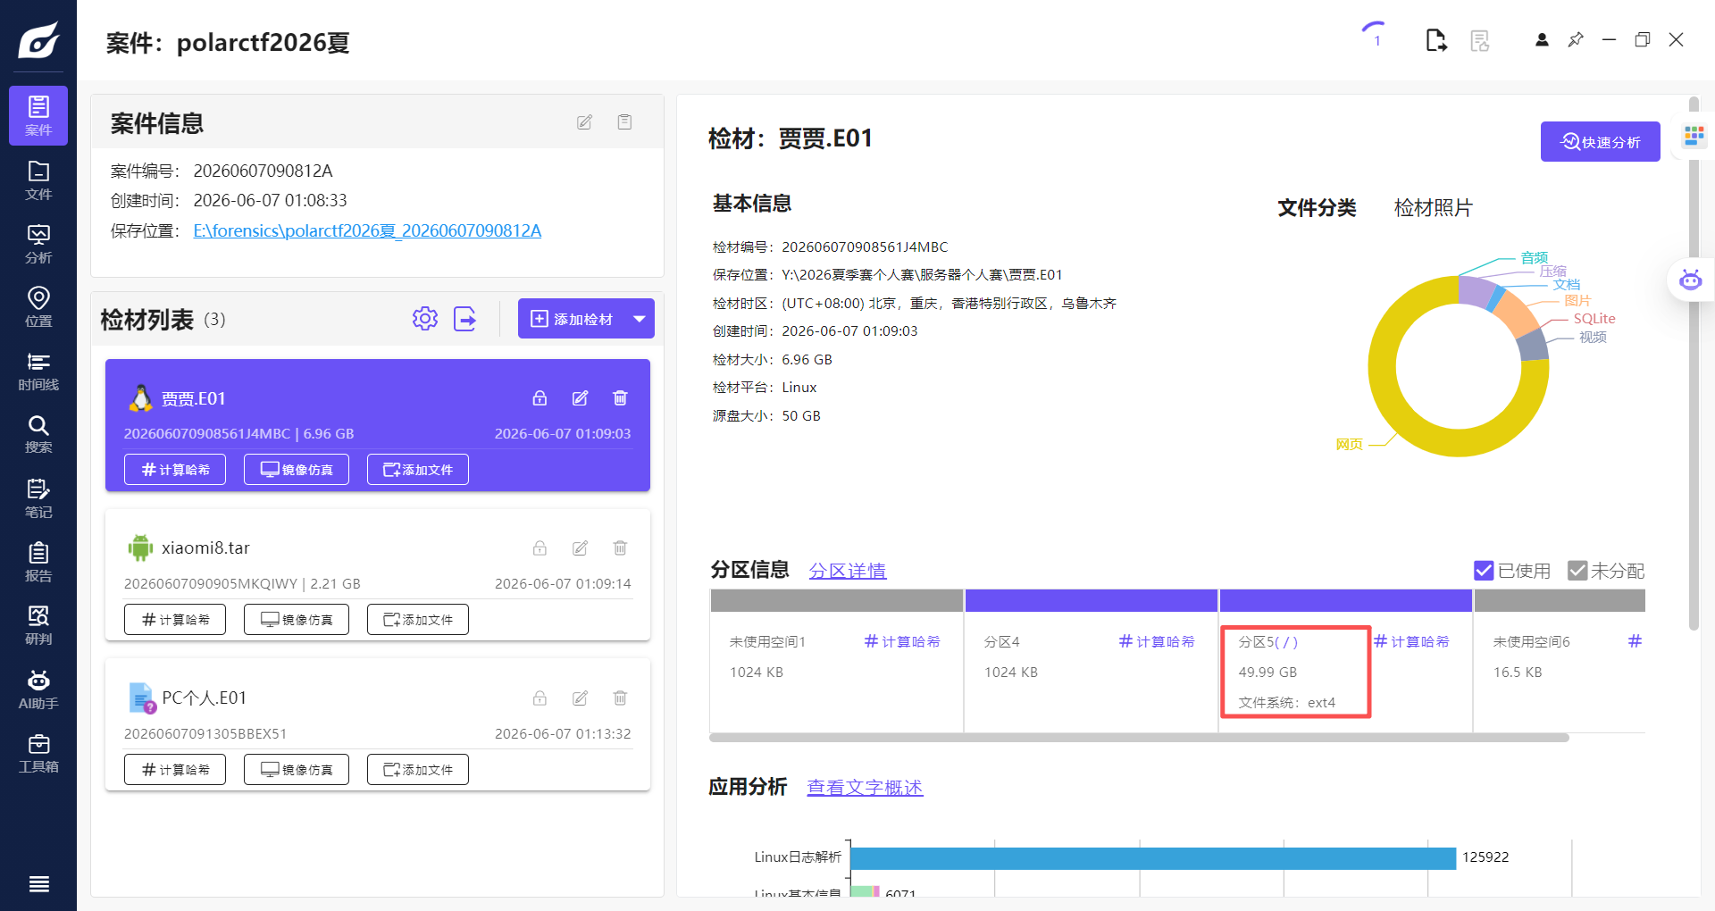Open the 案件 sidebar section
This screenshot has width=1715, height=911.
tap(38, 116)
